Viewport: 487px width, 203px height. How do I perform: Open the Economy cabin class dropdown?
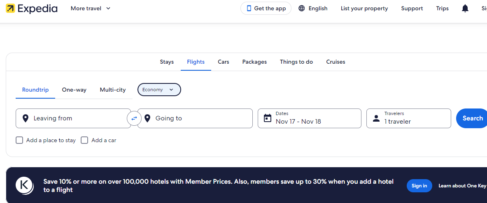[159, 90]
